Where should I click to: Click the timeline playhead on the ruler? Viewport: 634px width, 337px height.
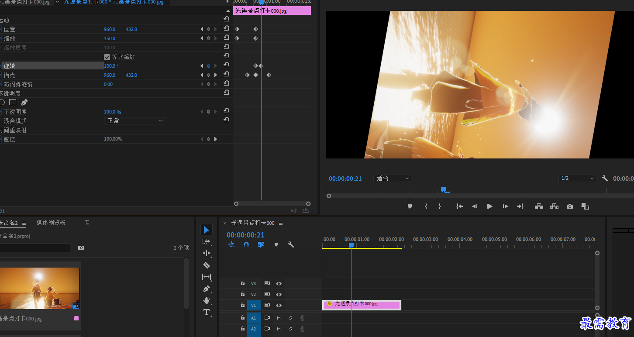click(351, 245)
